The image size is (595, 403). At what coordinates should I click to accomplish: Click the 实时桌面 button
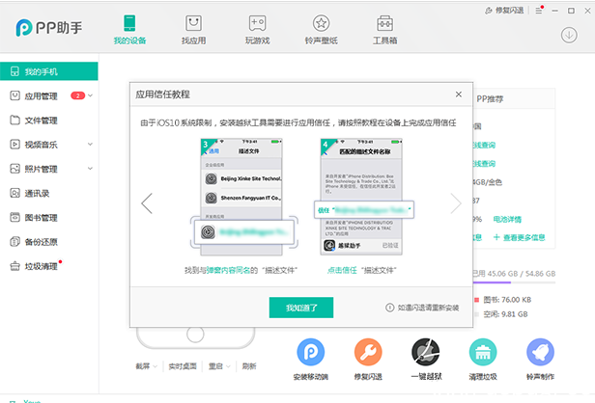[x=183, y=366]
